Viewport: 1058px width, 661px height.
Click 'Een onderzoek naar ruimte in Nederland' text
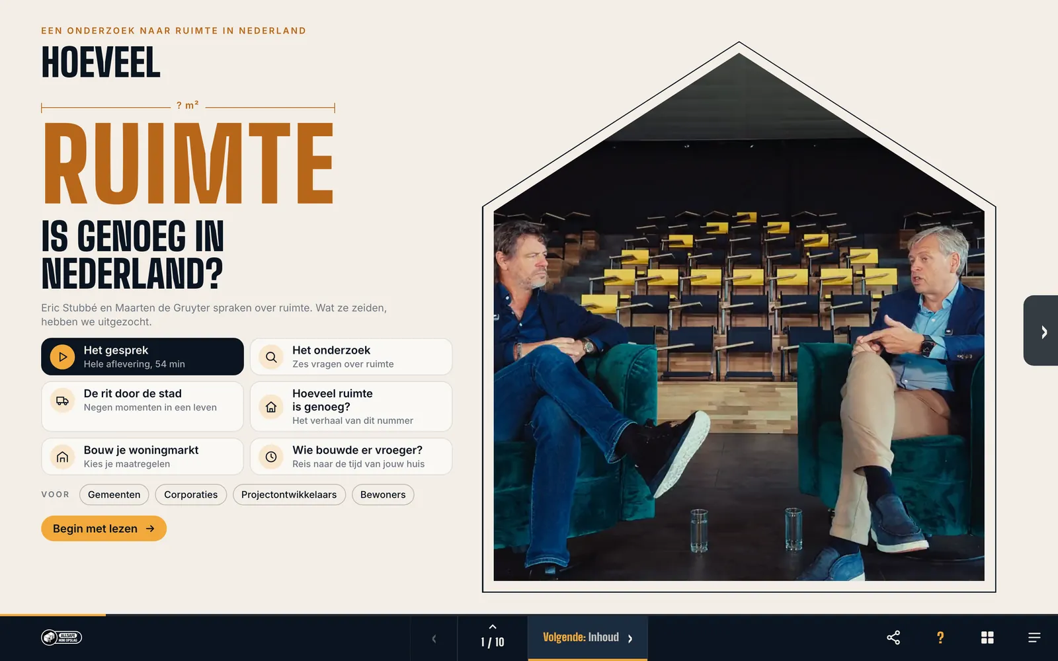pos(174,30)
